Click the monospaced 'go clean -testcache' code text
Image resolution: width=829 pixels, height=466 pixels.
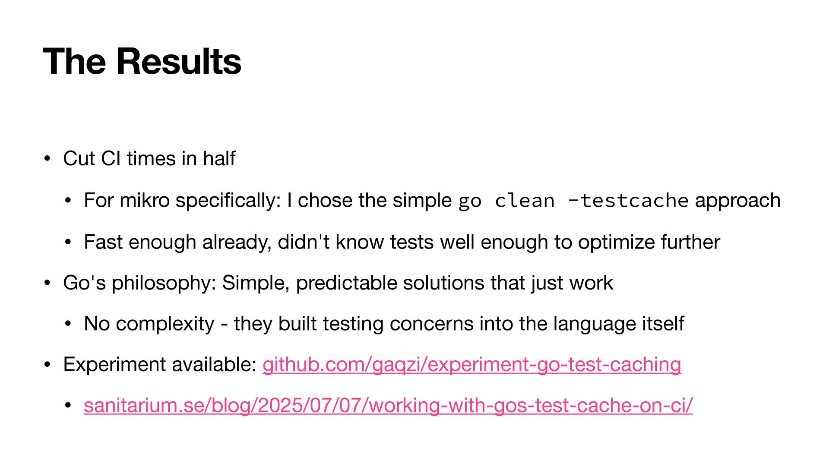[x=573, y=201]
